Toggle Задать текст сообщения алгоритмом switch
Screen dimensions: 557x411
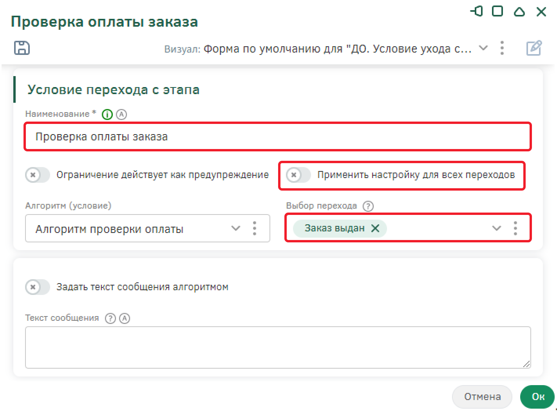[38, 287]
